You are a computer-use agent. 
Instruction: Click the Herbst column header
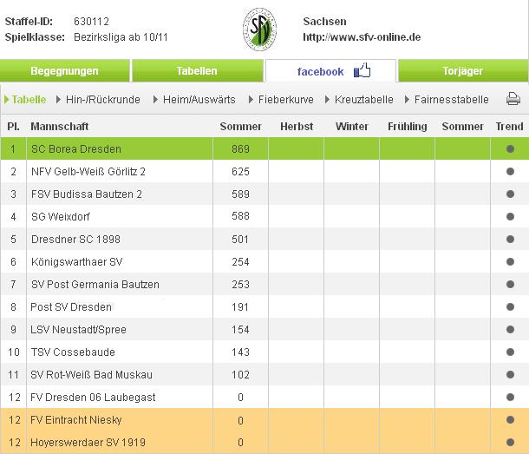(297, 127)
